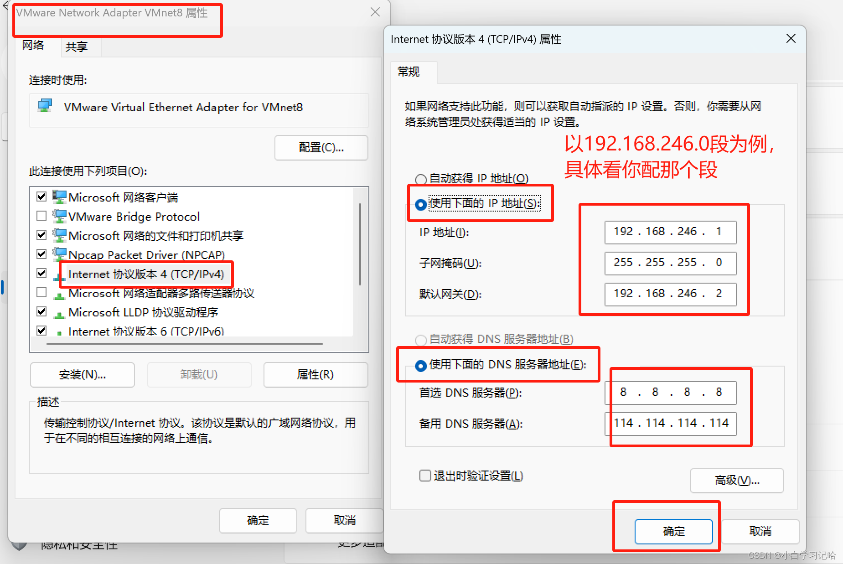Check 退出时验证设置 checkbox
843x564 pixels.
click(425, 476)
